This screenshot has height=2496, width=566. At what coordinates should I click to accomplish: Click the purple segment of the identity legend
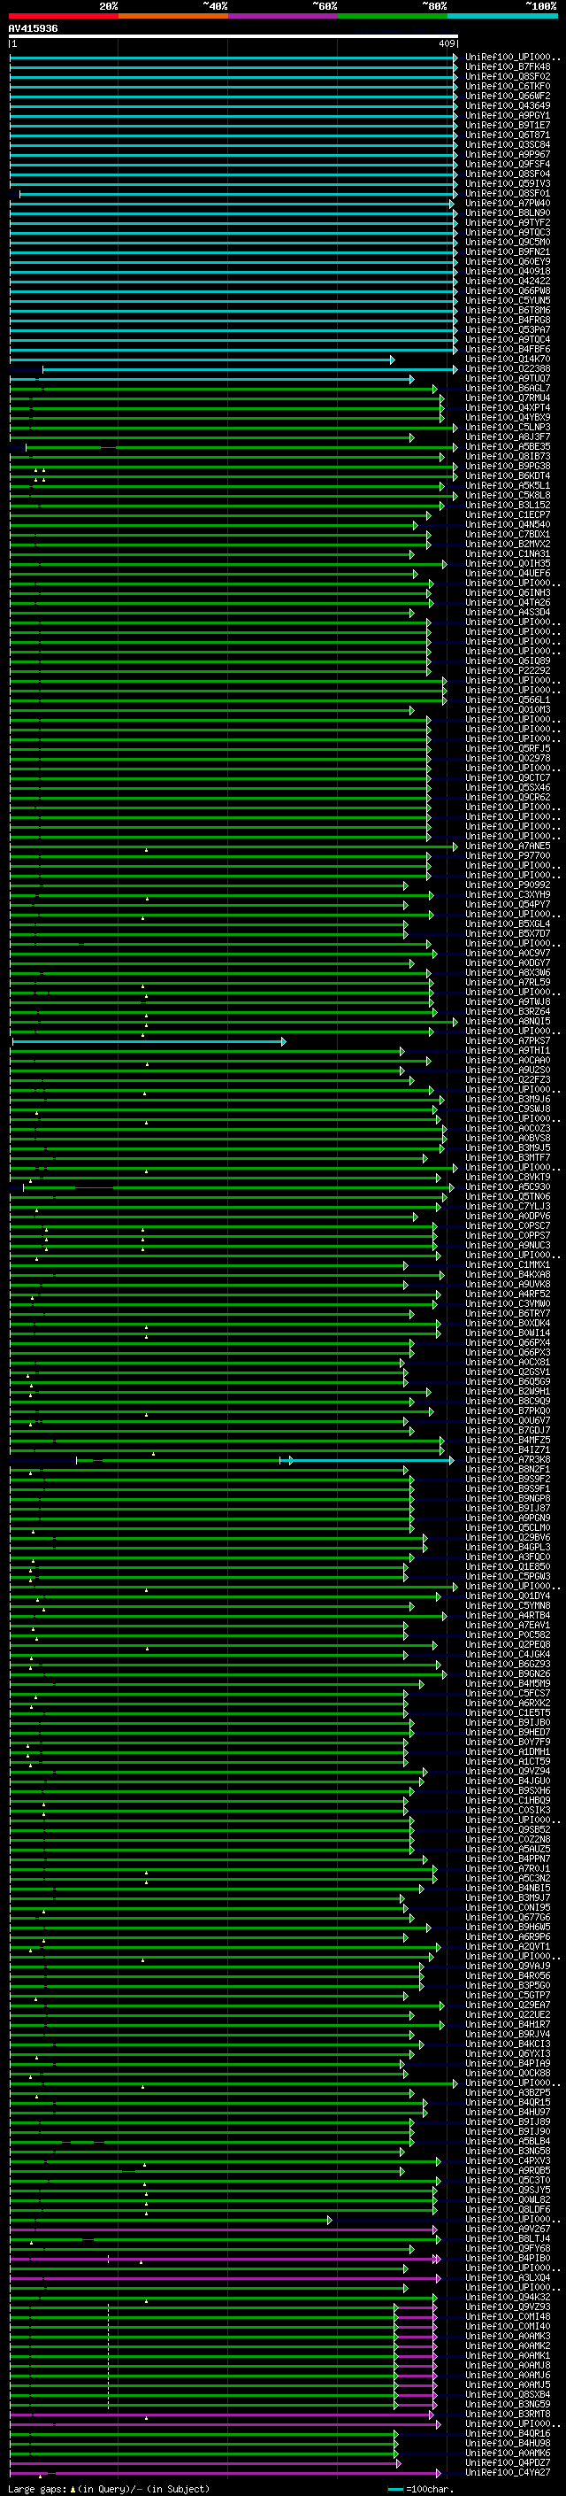point(282,16)
